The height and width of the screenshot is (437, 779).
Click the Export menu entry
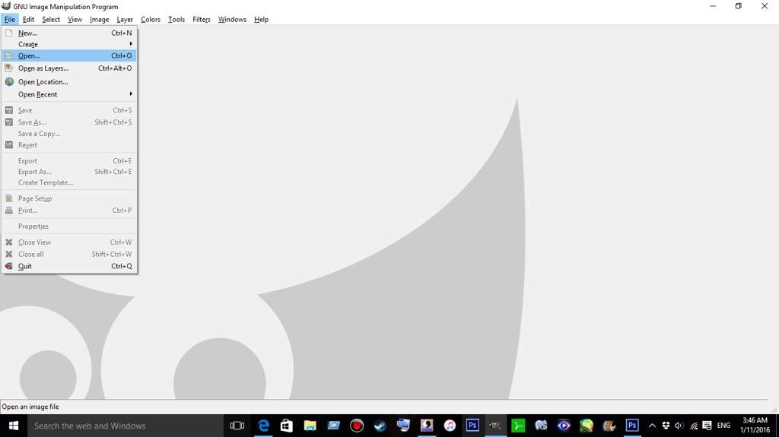coord(69,161)
